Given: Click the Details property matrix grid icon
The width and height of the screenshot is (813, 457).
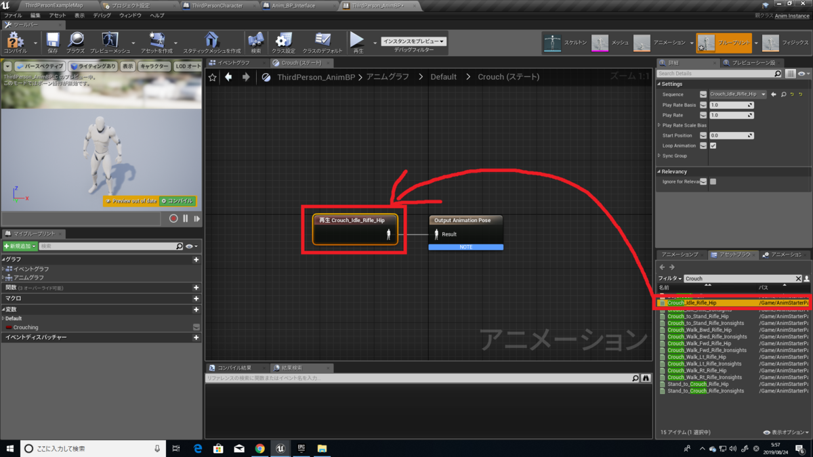Looking at the screenshot, I should (791, 73).
